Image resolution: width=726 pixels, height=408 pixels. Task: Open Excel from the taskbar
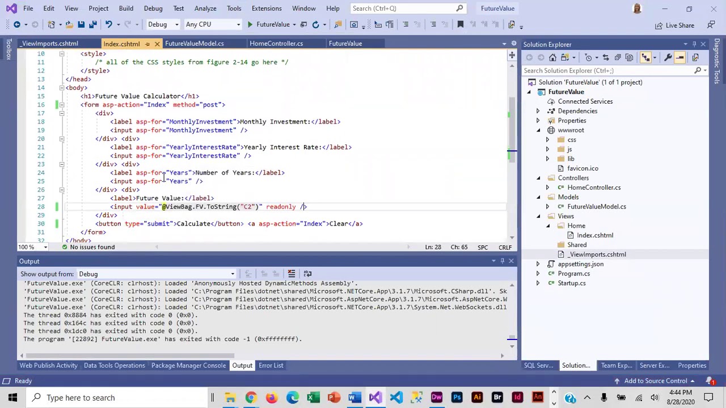tap(313, 397)
